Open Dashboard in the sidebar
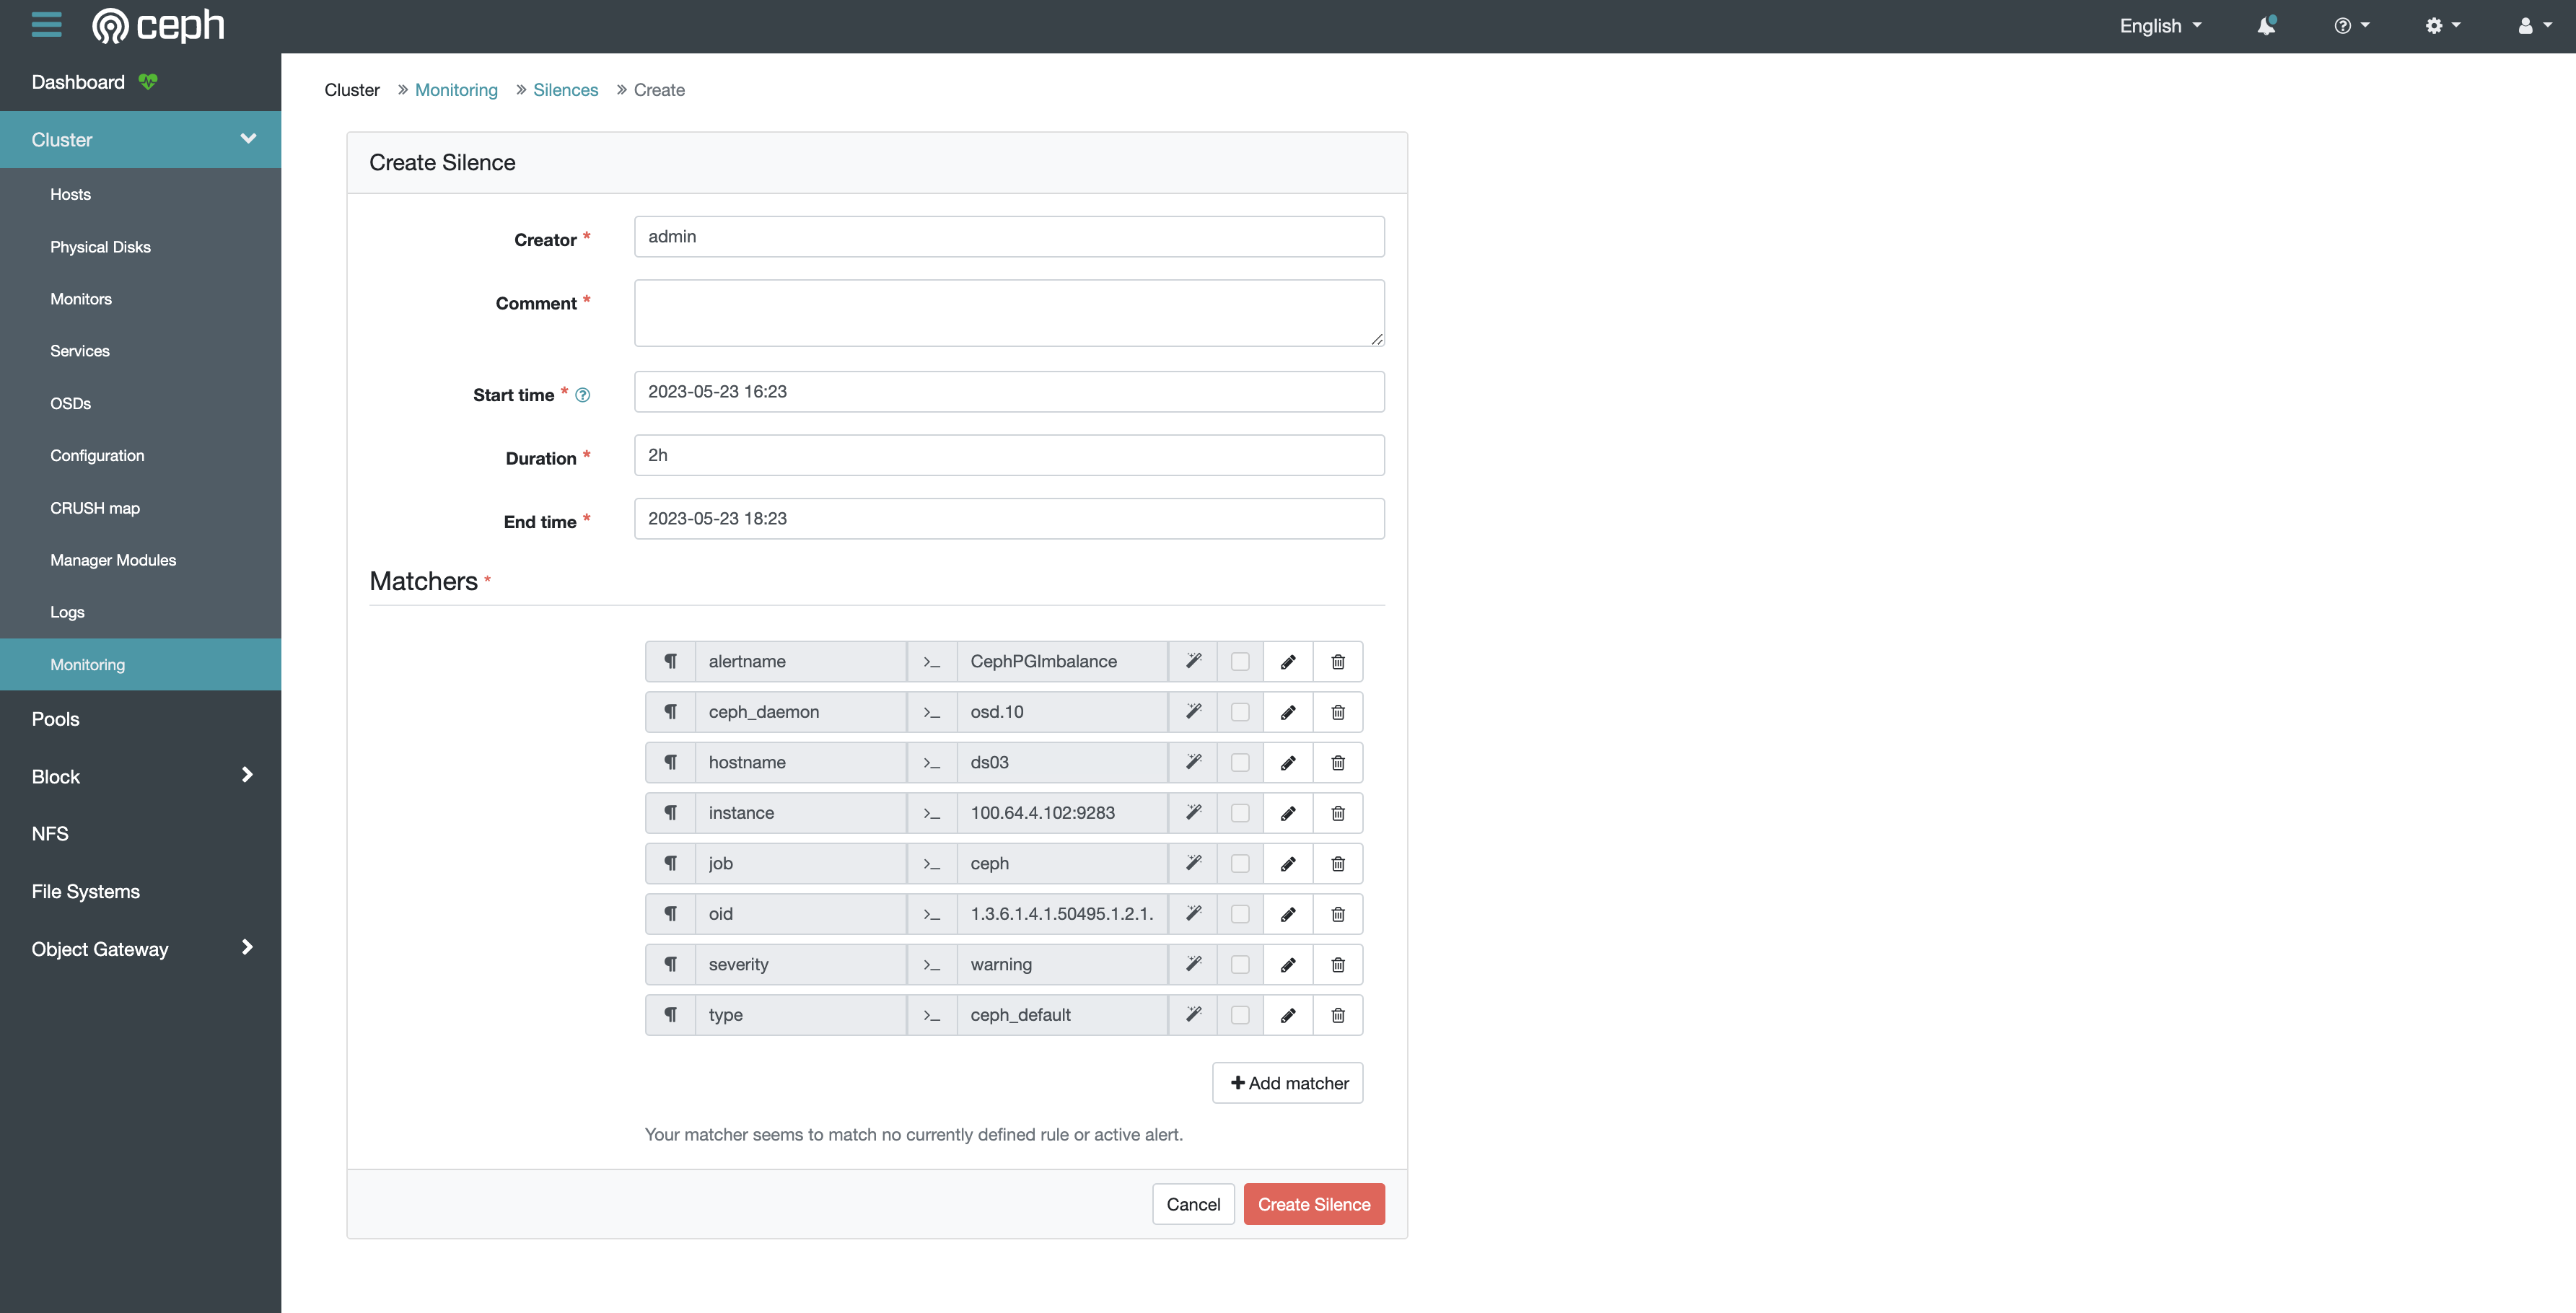This screenshot has width=2576, height=1313. tap(78, 82)
